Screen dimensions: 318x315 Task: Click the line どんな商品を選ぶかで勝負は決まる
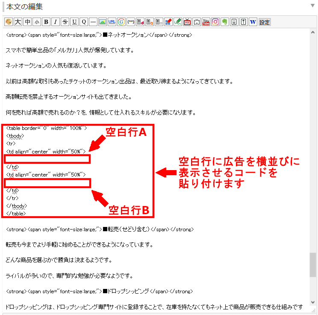pos(59,260)
